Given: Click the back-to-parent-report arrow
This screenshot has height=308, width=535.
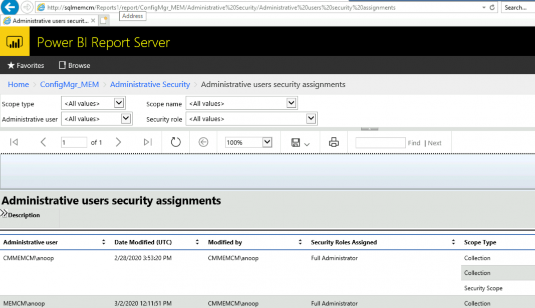Looking at the screenshot, I should point(203,142).
